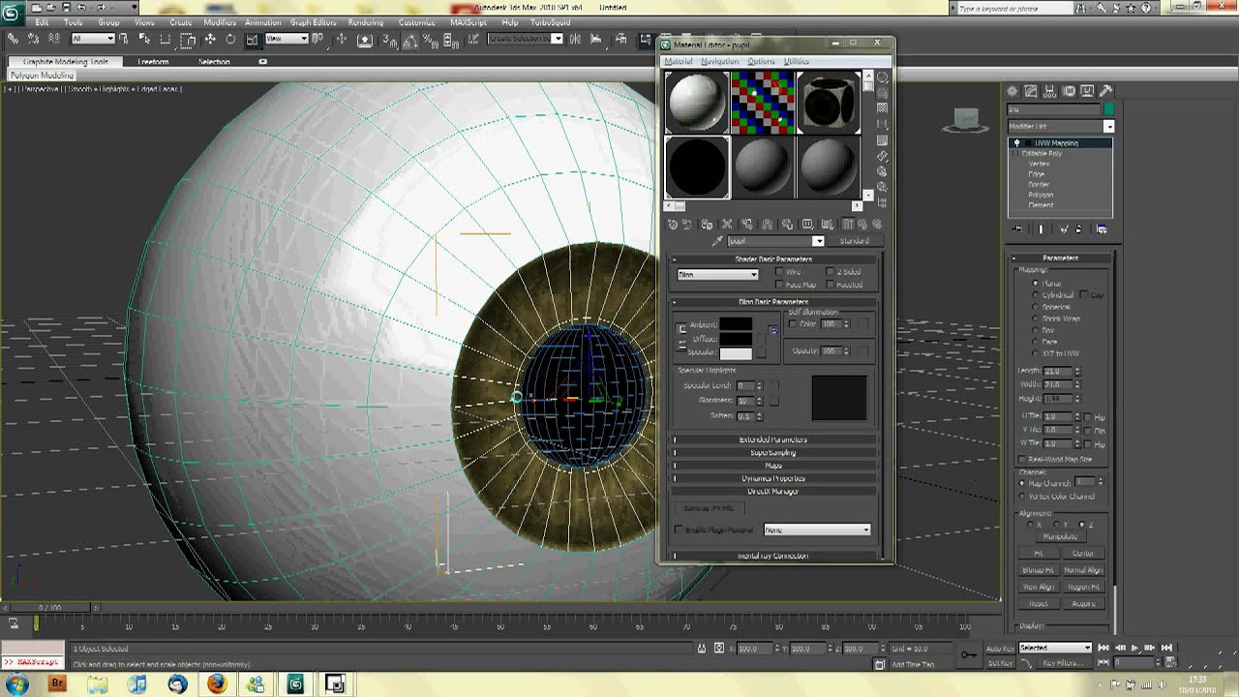This screenshot has height=697, width=1239.
Task: Click the Manipulate button
Action: (1060, 536)
